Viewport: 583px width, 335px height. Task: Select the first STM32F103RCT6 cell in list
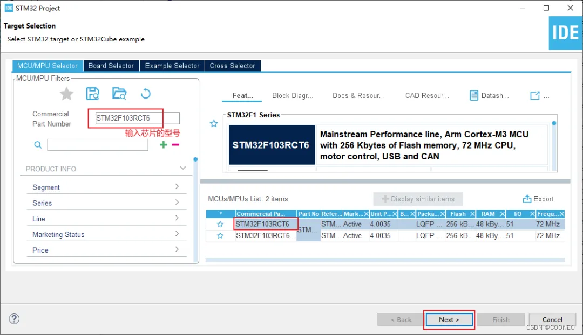click(x=266, y=224)
